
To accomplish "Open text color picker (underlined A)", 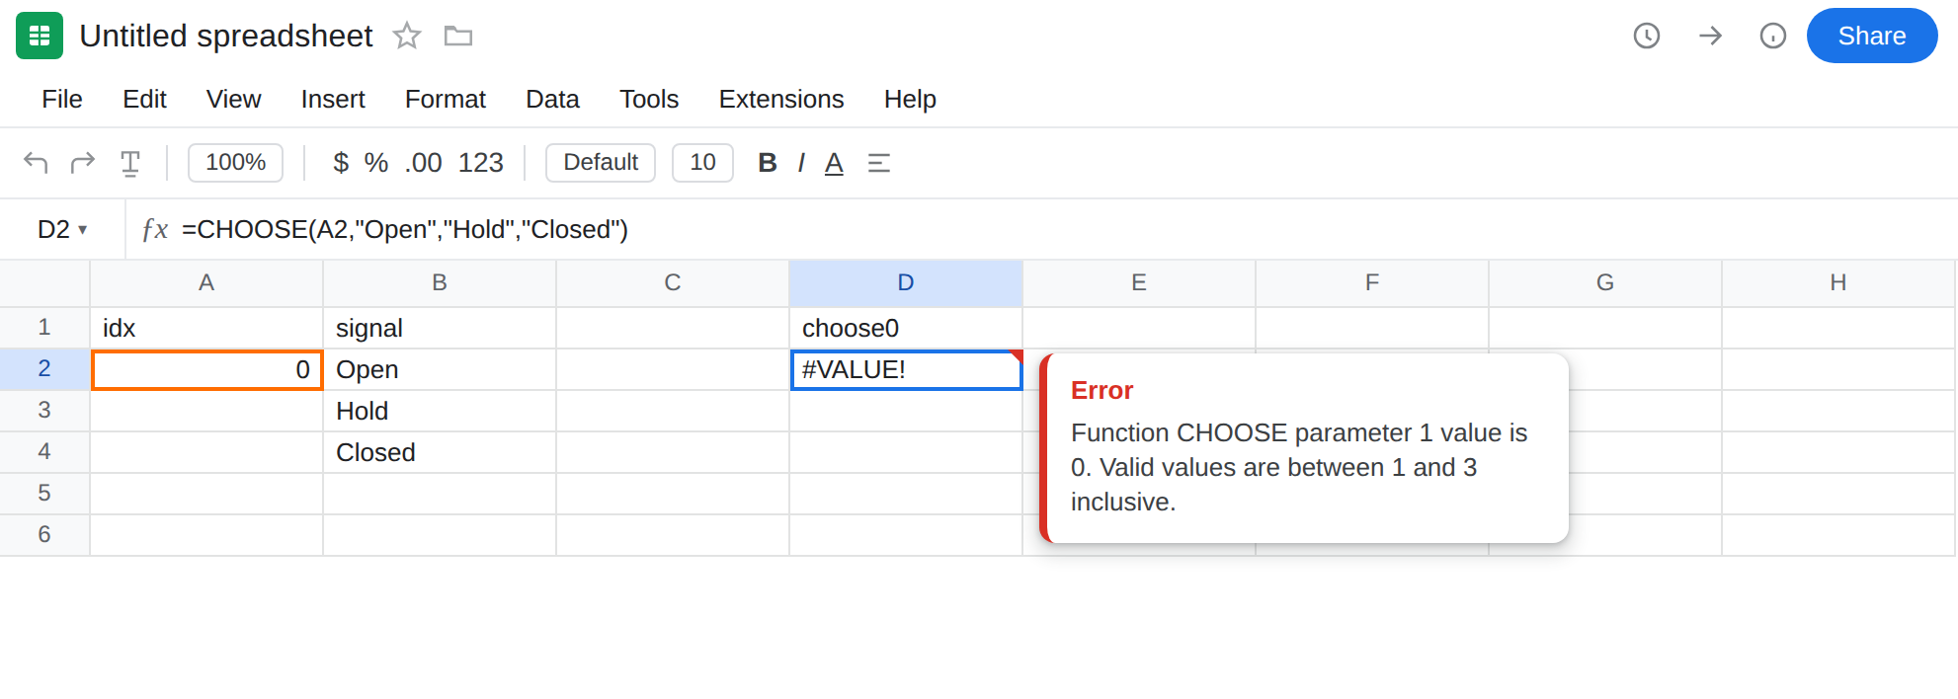I will pyautogui.click(x=834, y=163).
